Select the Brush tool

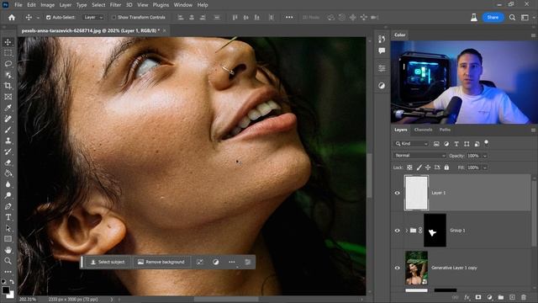[x=8, y=130]
